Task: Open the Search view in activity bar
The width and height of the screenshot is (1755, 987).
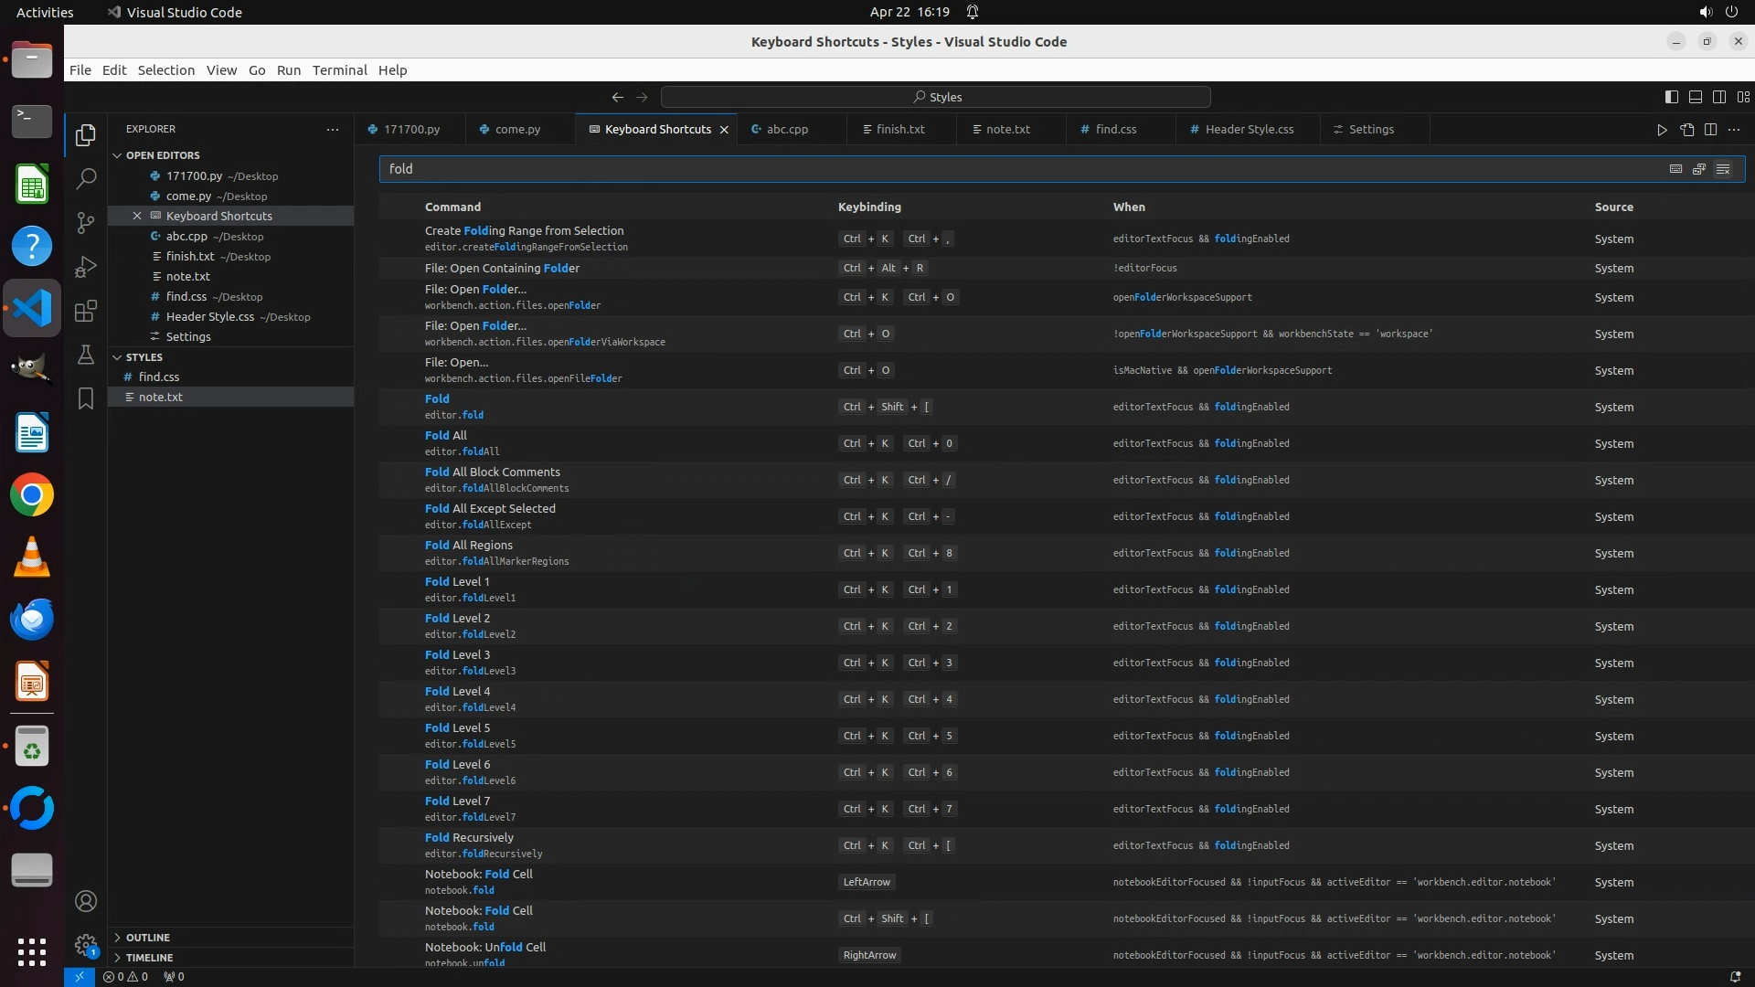Action: [x=86, y=178]
